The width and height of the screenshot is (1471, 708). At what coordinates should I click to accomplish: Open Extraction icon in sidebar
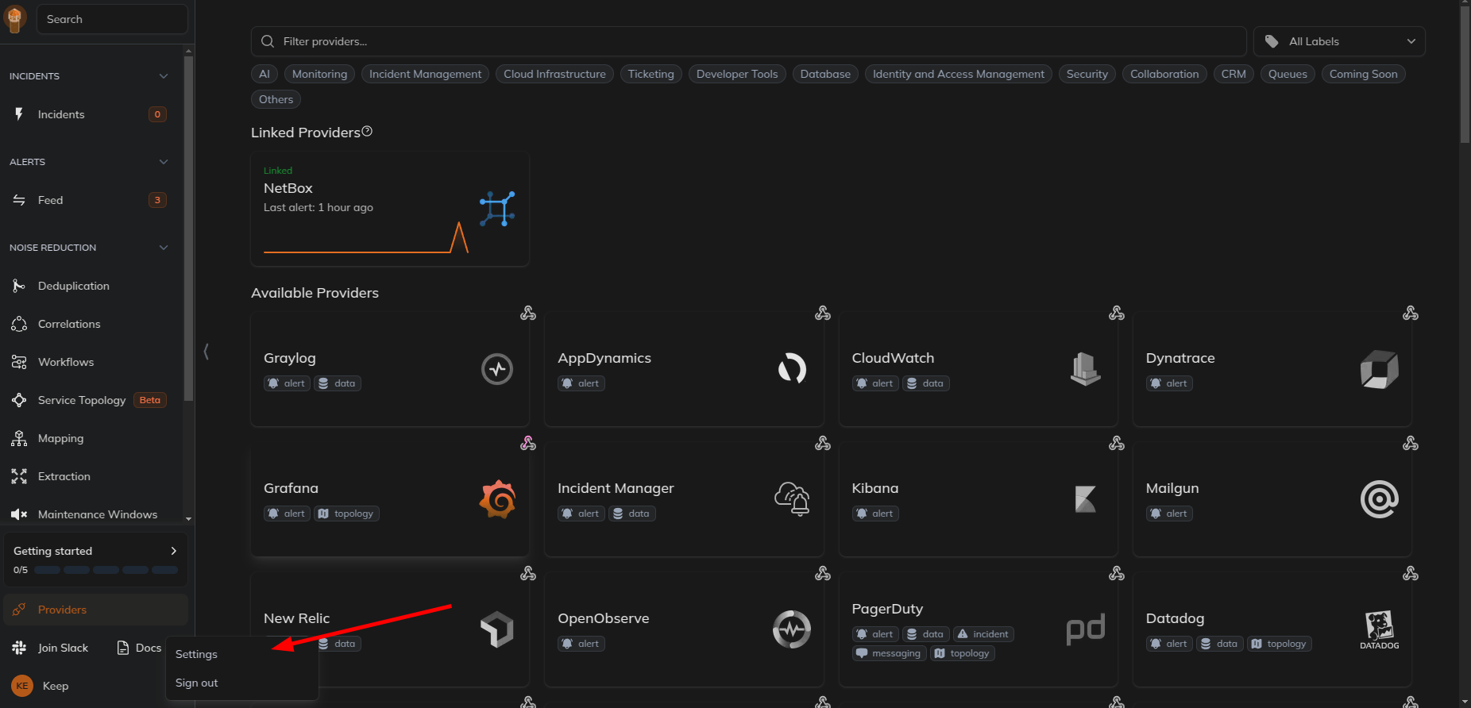click(x=19, y=476)
